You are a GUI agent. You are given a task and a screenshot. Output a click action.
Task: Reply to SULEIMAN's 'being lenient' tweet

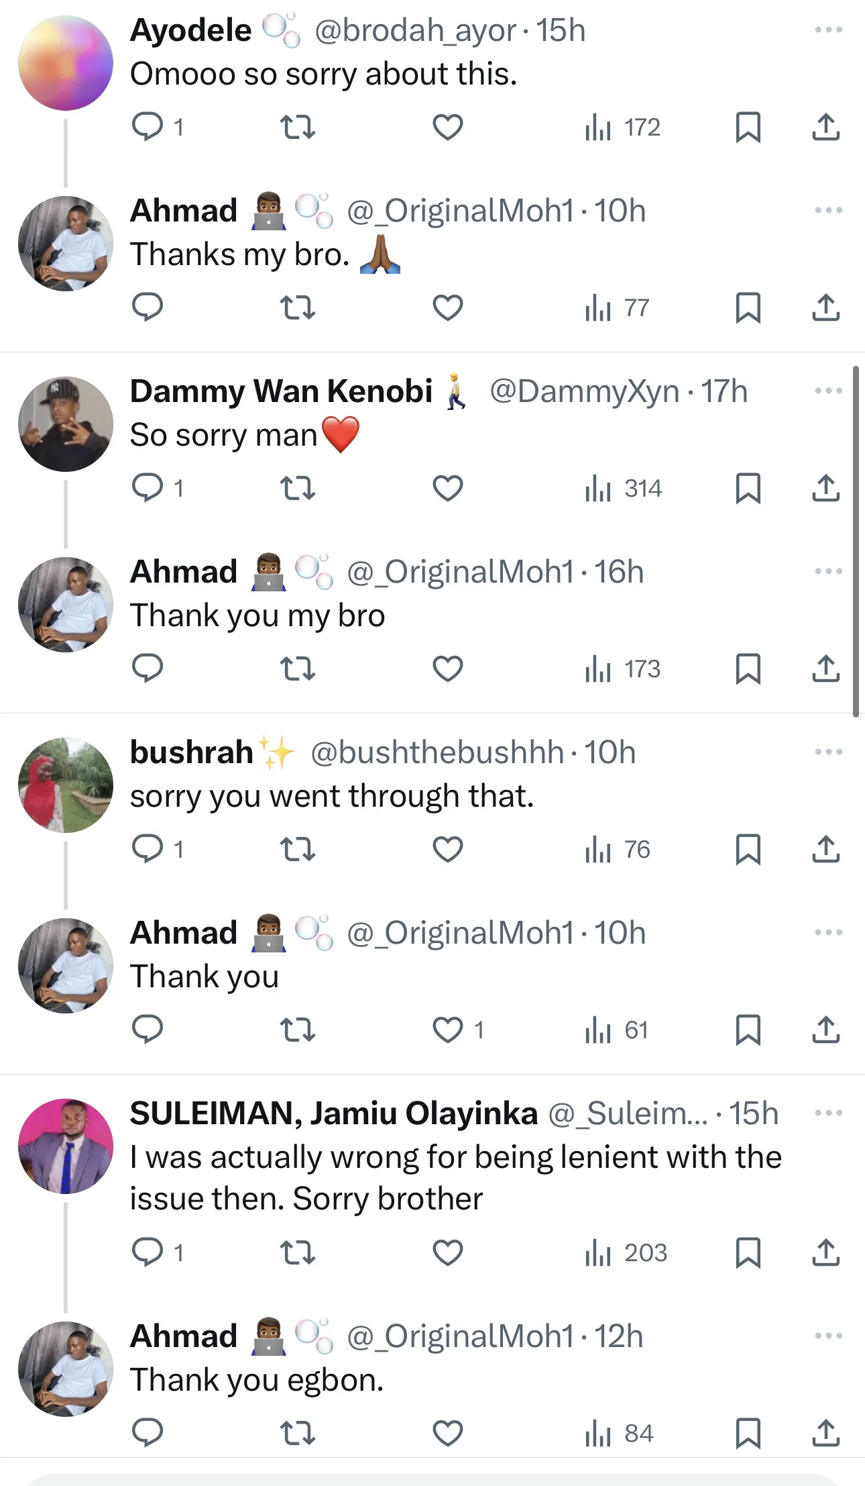tap(148, 1252)
